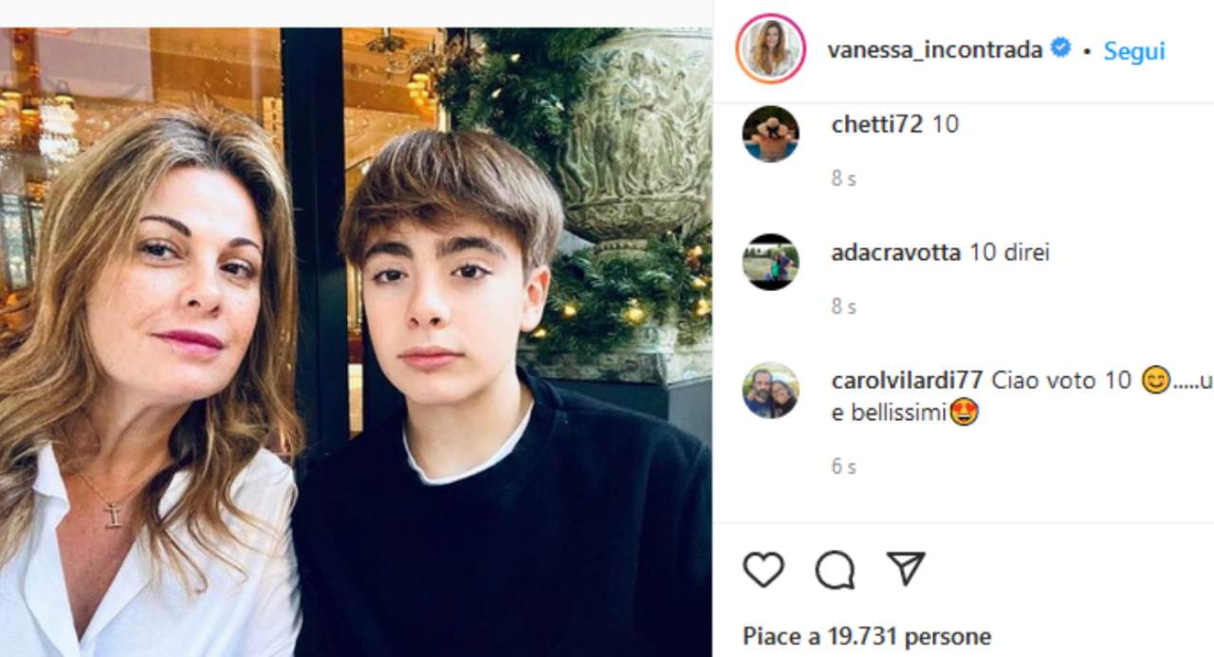Share post using paper plane icon
The width and height of the screenshot is (1214, 657).
(x=905, y=569)
